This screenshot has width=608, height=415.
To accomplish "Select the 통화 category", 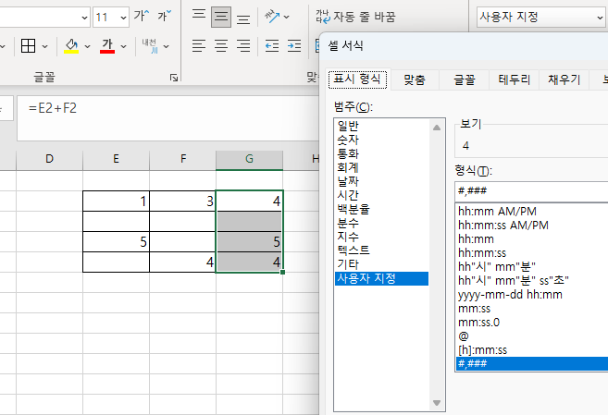I will point(381,153).
